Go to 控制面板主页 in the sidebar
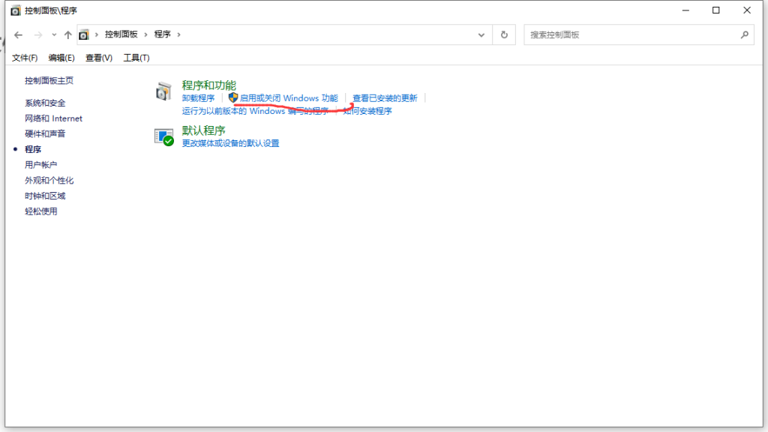The width and height of the screenshot is (768, 432). [49, 80]
